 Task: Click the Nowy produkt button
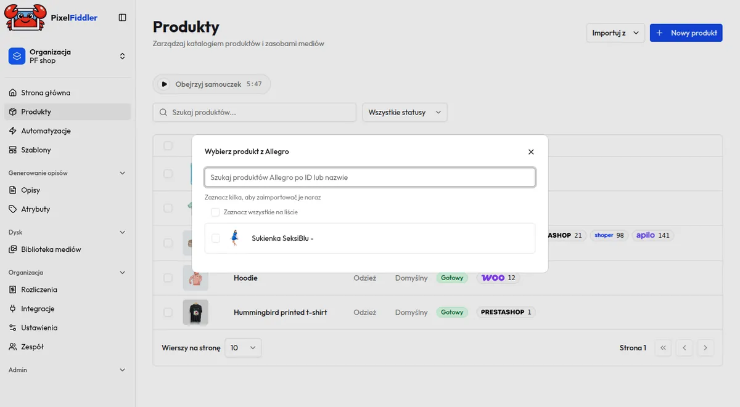click(x=686, y=33)
